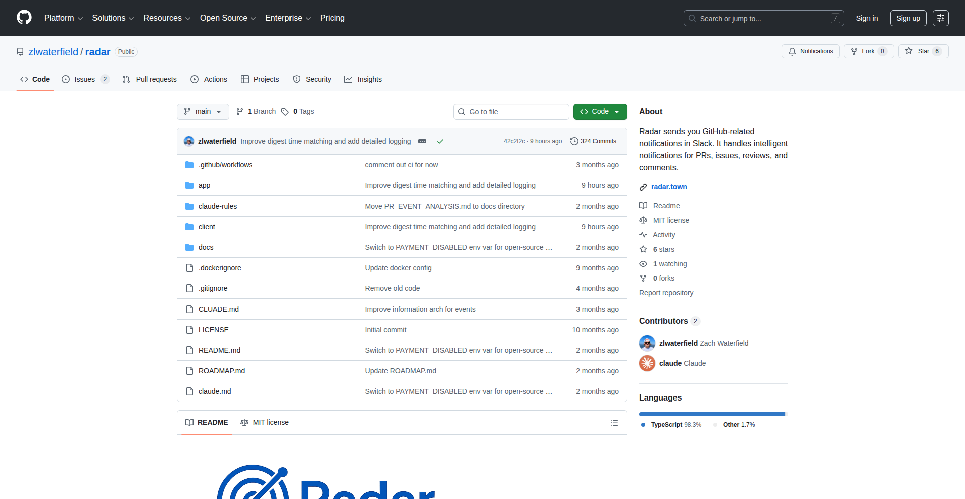Click the Sign up button

point(908,18)
